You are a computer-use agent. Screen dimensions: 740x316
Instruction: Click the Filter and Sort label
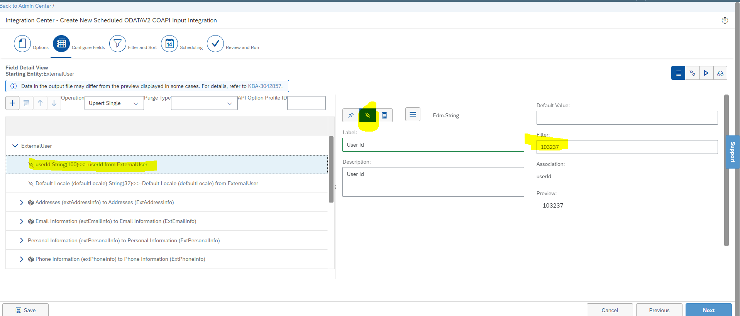[142, 47]
